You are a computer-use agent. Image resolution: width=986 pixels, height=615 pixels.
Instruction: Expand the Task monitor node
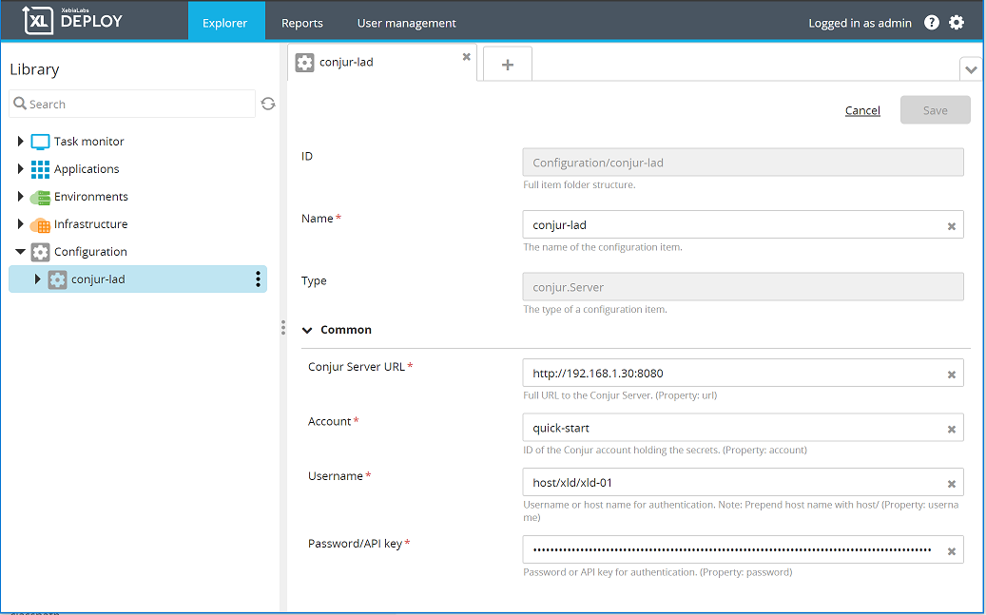[20, 142]
